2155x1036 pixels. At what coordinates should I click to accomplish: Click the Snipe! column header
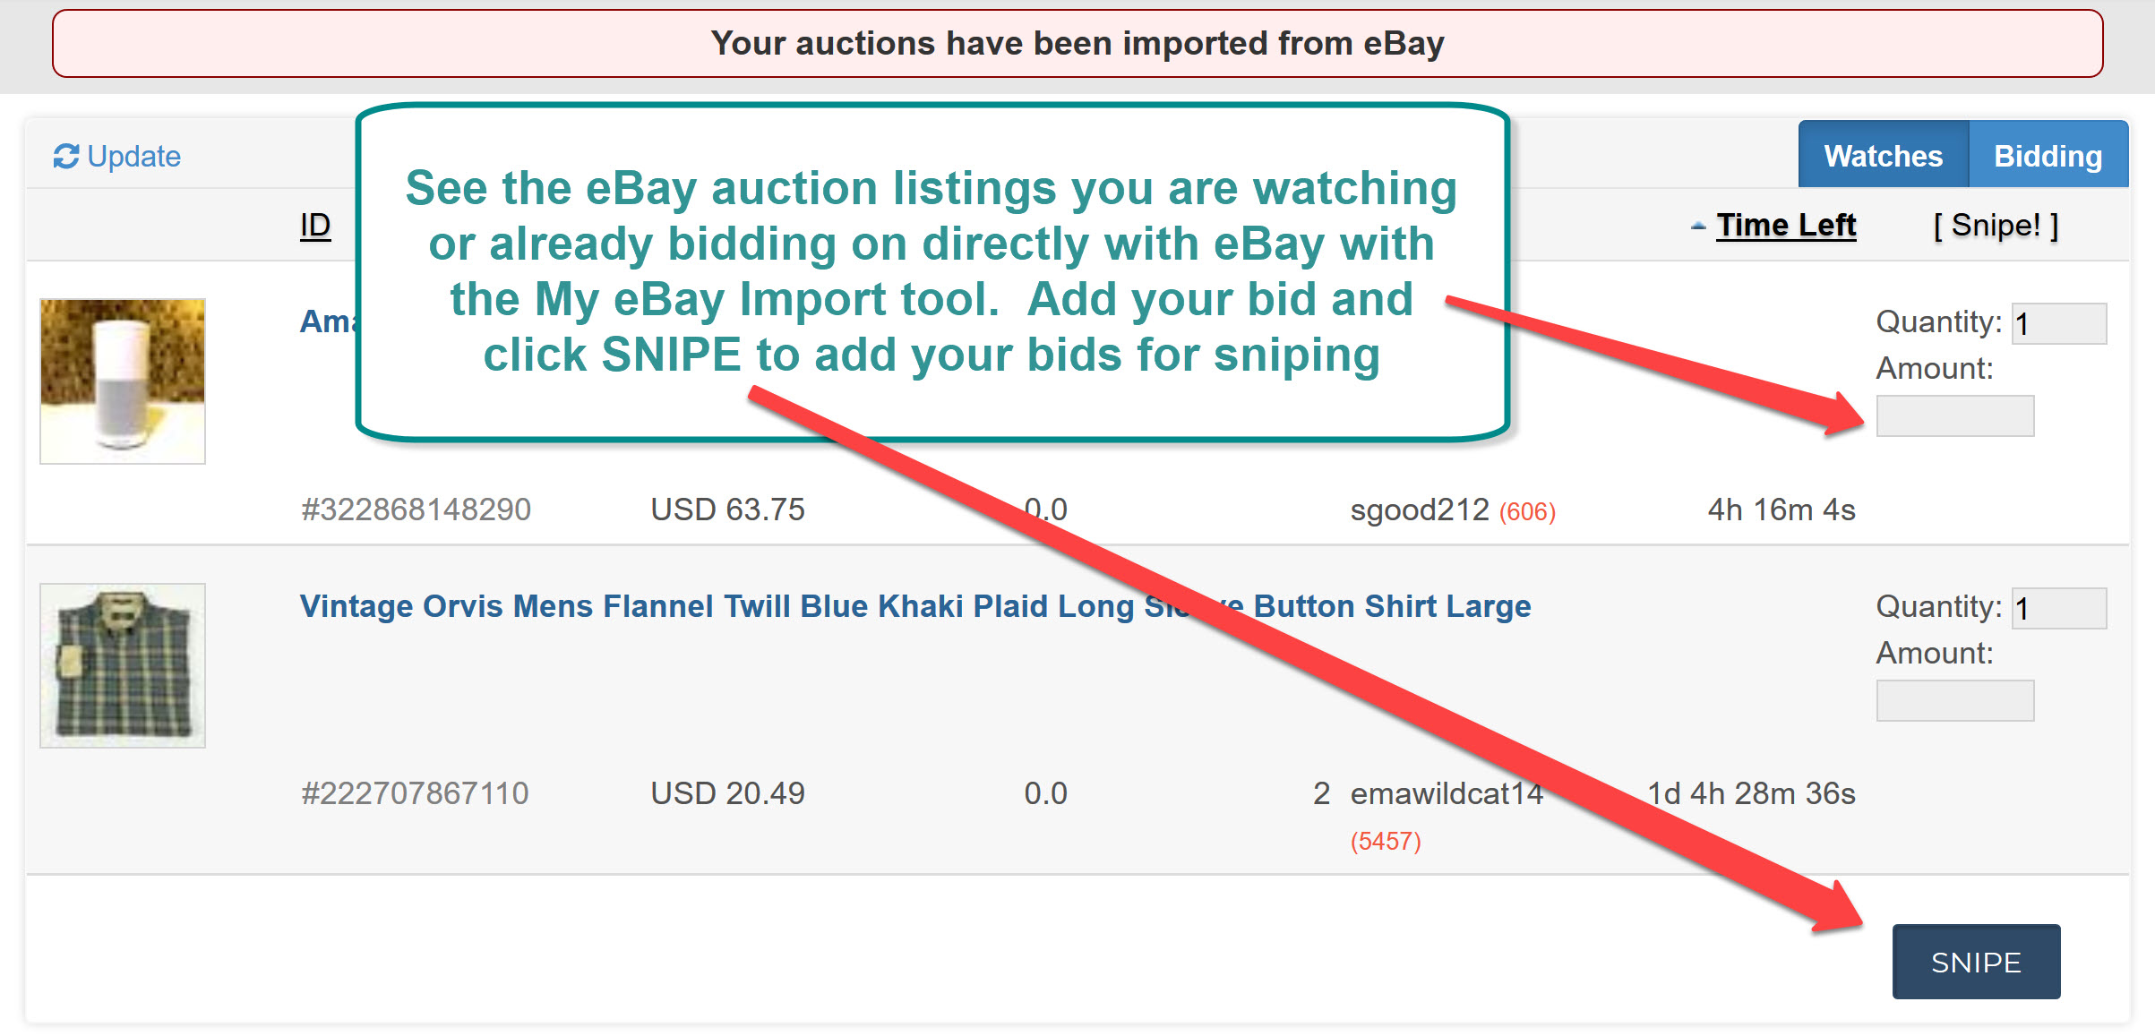coord(1995,226)
